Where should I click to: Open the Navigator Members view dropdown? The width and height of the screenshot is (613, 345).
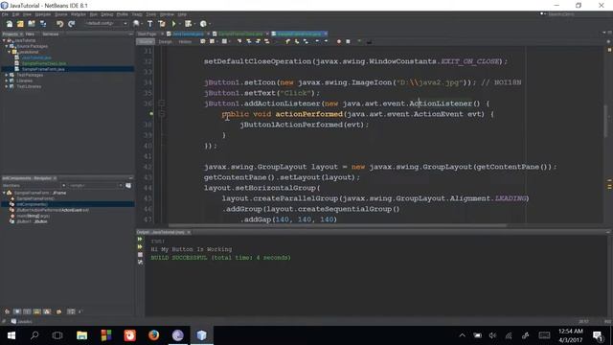point(34,185)
